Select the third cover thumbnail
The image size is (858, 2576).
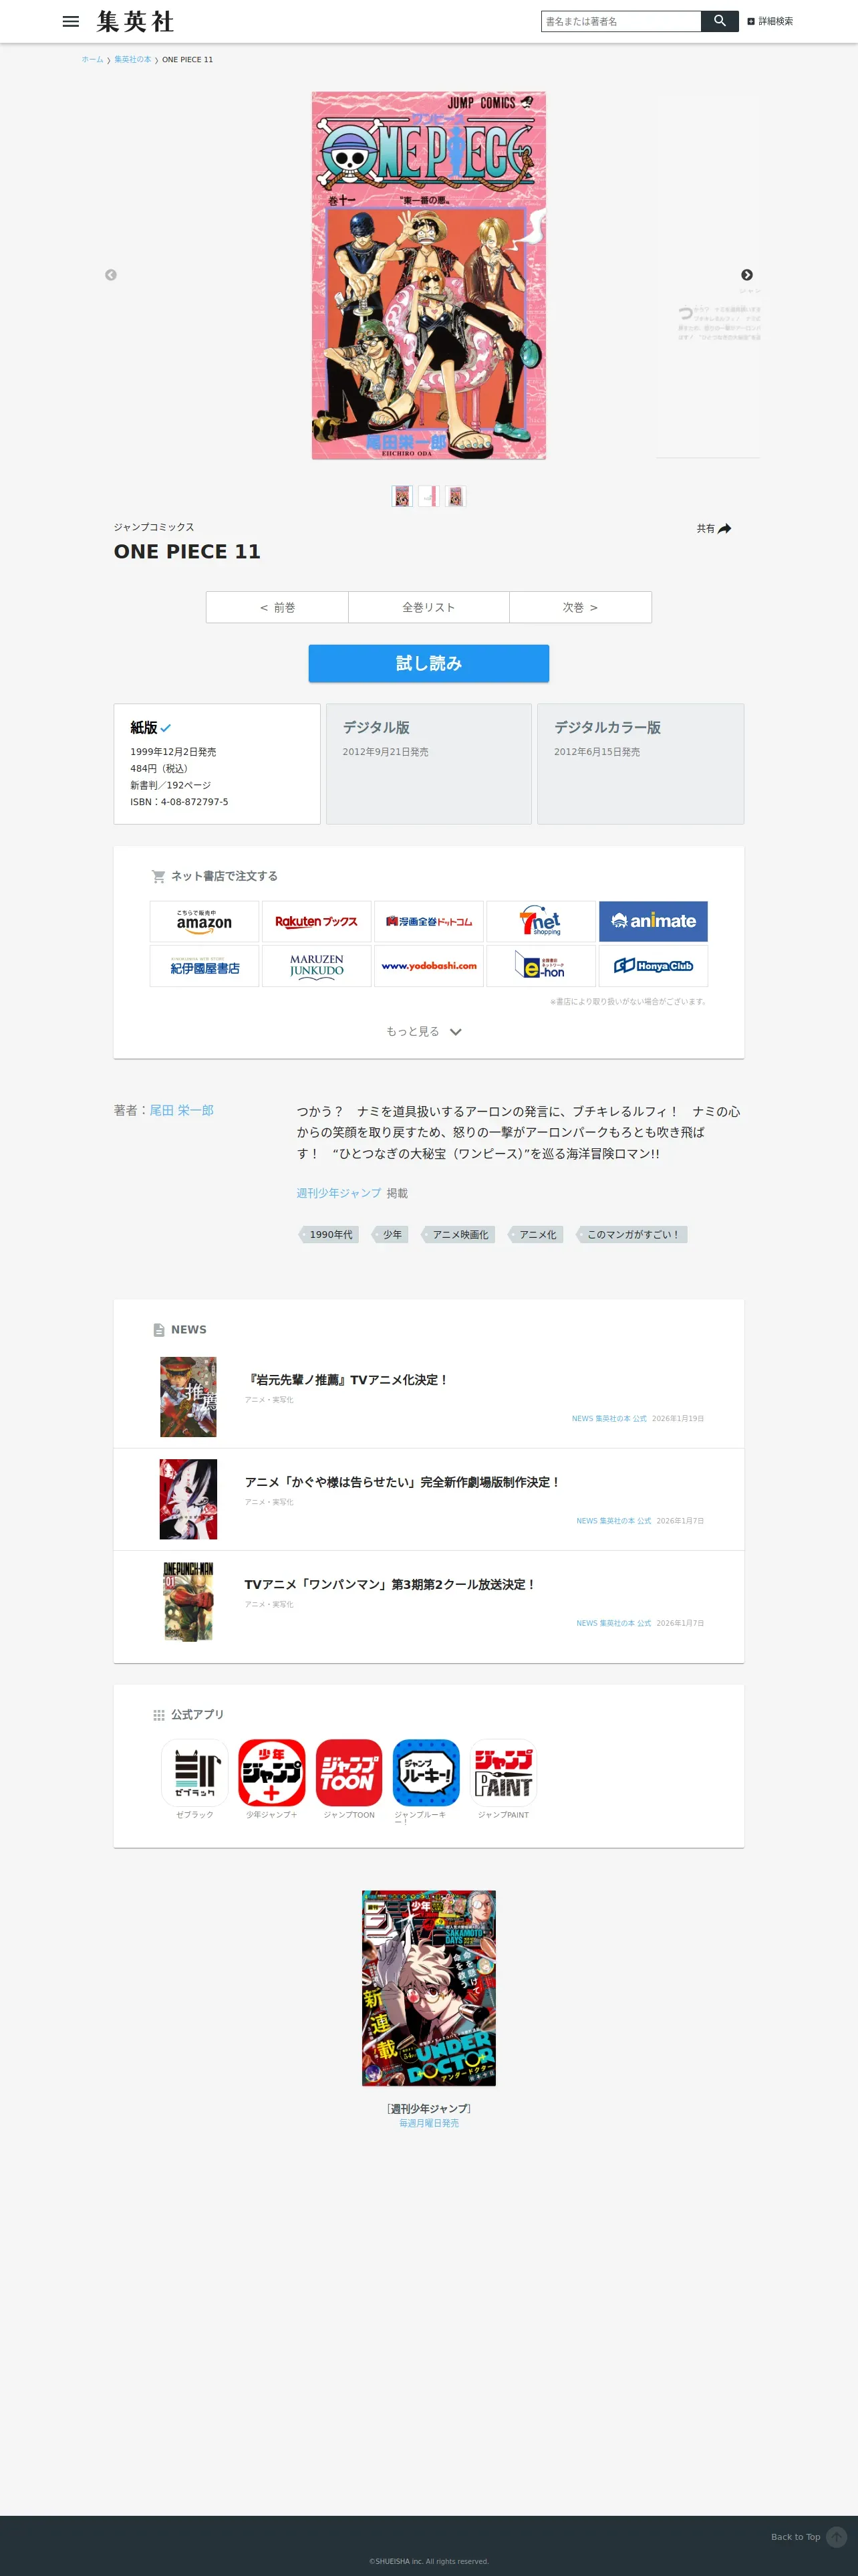[456, 496]
